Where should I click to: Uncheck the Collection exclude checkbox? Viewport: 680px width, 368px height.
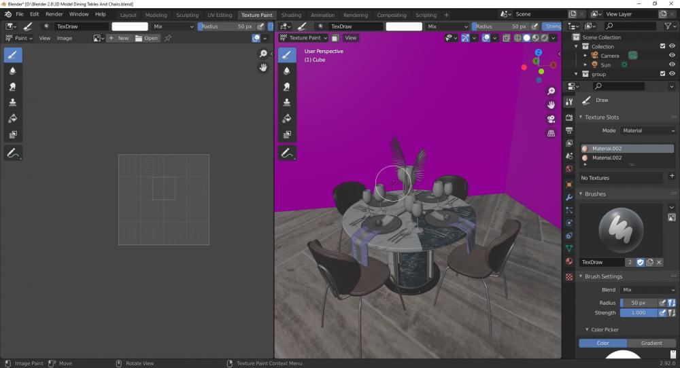click(x=662, y=46)
